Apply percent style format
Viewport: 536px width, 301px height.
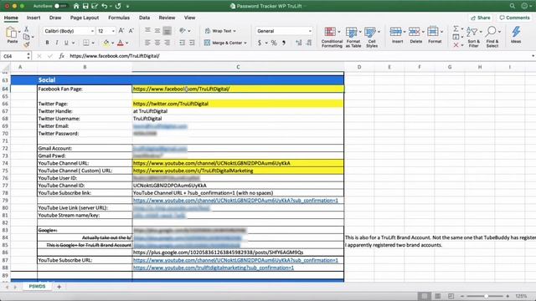tap(274, 43)
